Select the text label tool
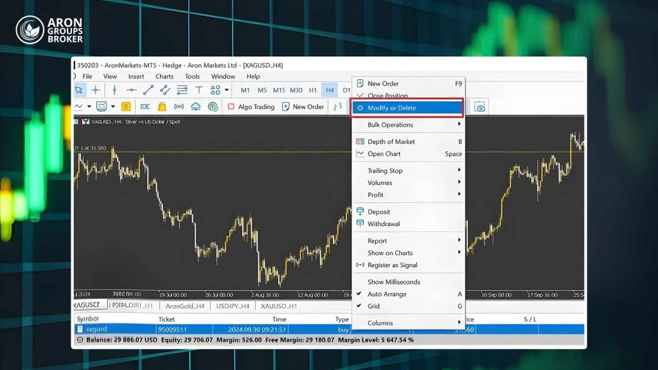Viewport: 658px width, 370px height. click(199, 90)
